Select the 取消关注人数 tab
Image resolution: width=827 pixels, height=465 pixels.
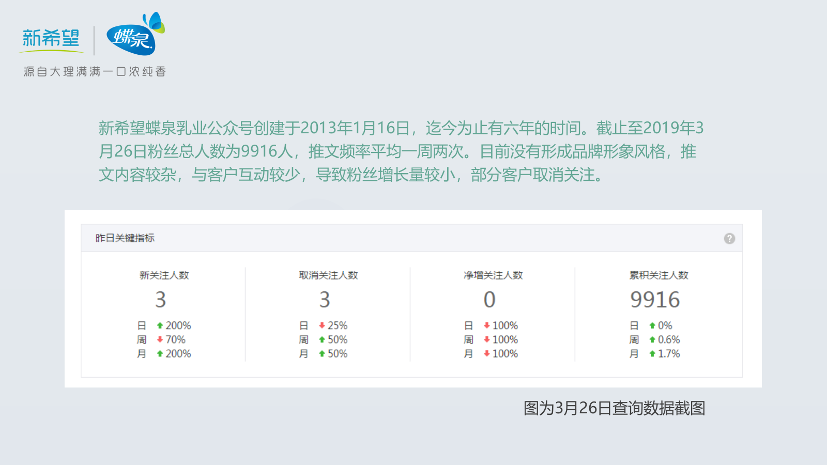click(328, 275)
